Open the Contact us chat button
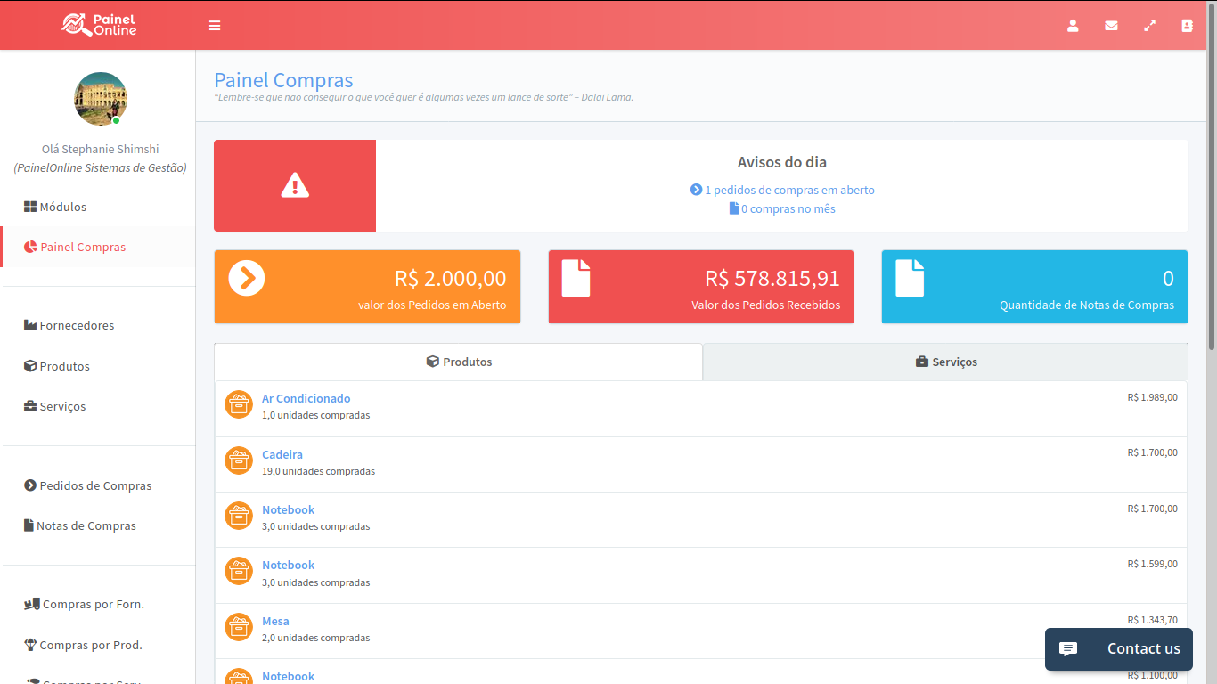 (x=1118, y=649)
